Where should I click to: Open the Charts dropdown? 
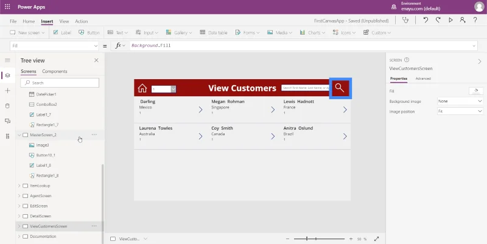312,33
